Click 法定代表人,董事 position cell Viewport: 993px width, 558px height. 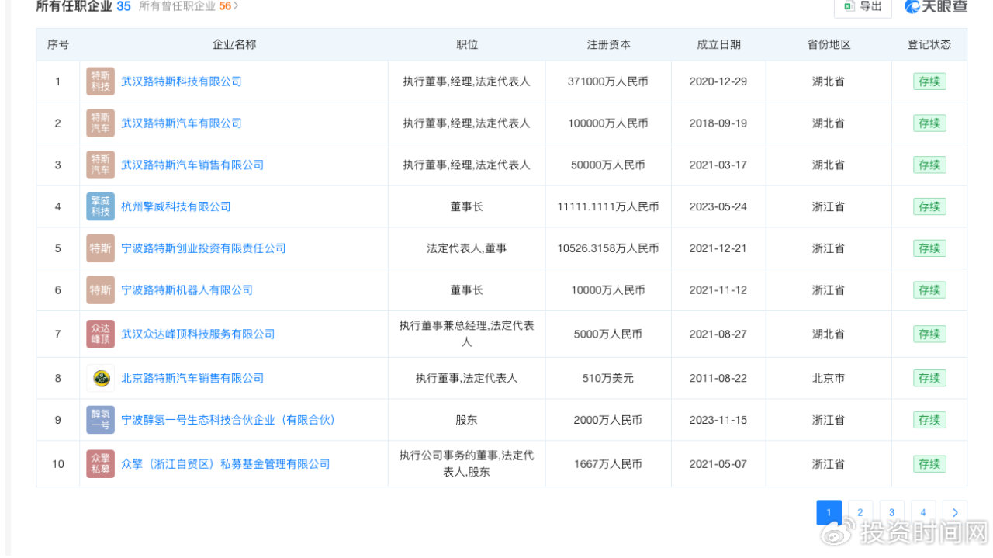[467, 248]
